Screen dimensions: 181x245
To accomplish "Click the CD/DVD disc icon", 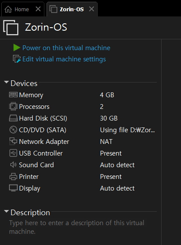I will pyautogui.click(x=13, y=130).
